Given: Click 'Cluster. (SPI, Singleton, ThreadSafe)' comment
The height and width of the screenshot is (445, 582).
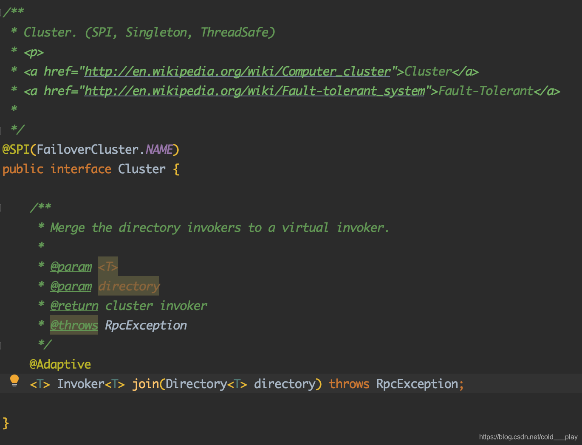Looking at the screenshot, I should click(149, 32).
